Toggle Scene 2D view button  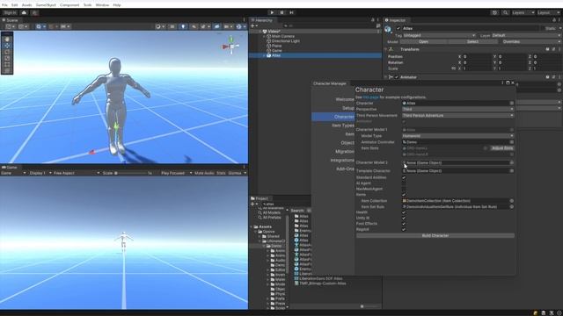[172, 26]
